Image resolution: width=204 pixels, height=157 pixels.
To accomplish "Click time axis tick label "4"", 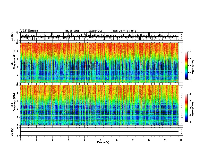I will [85, 140].
